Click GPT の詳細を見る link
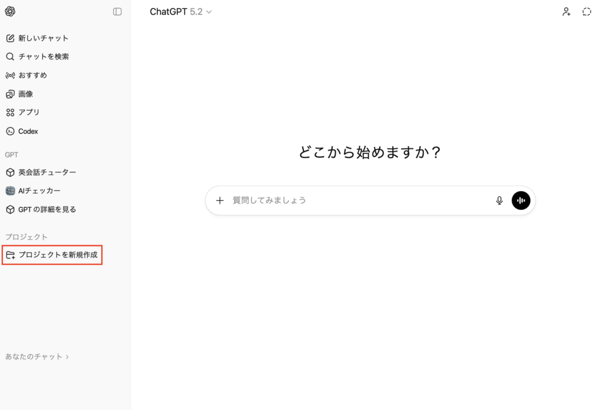 [47, 209]
